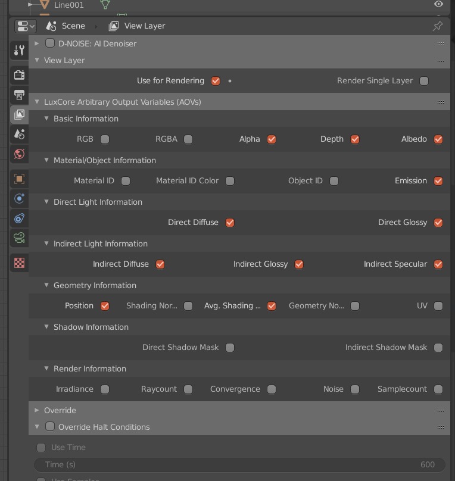
Task: Enable the RGB output pass
Action: tap(105, 139)
